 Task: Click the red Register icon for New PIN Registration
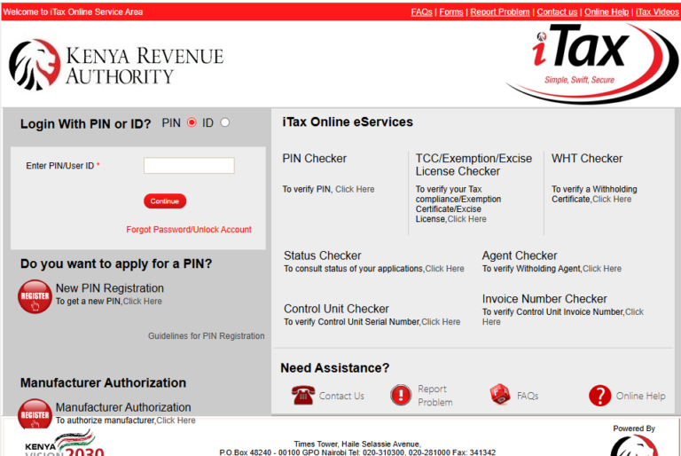point(35,296)
